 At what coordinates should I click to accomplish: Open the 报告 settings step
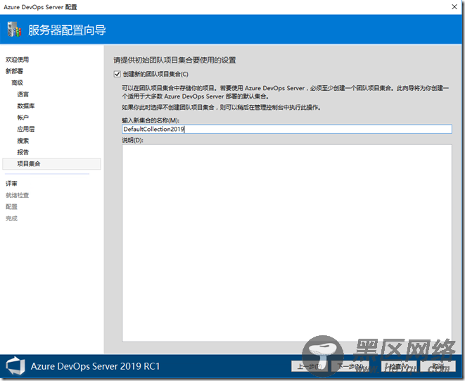click(23, 152)
